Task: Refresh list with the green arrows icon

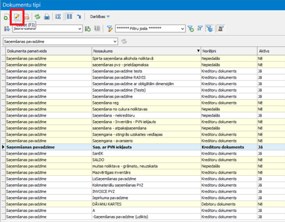Action: pos(37,17)
